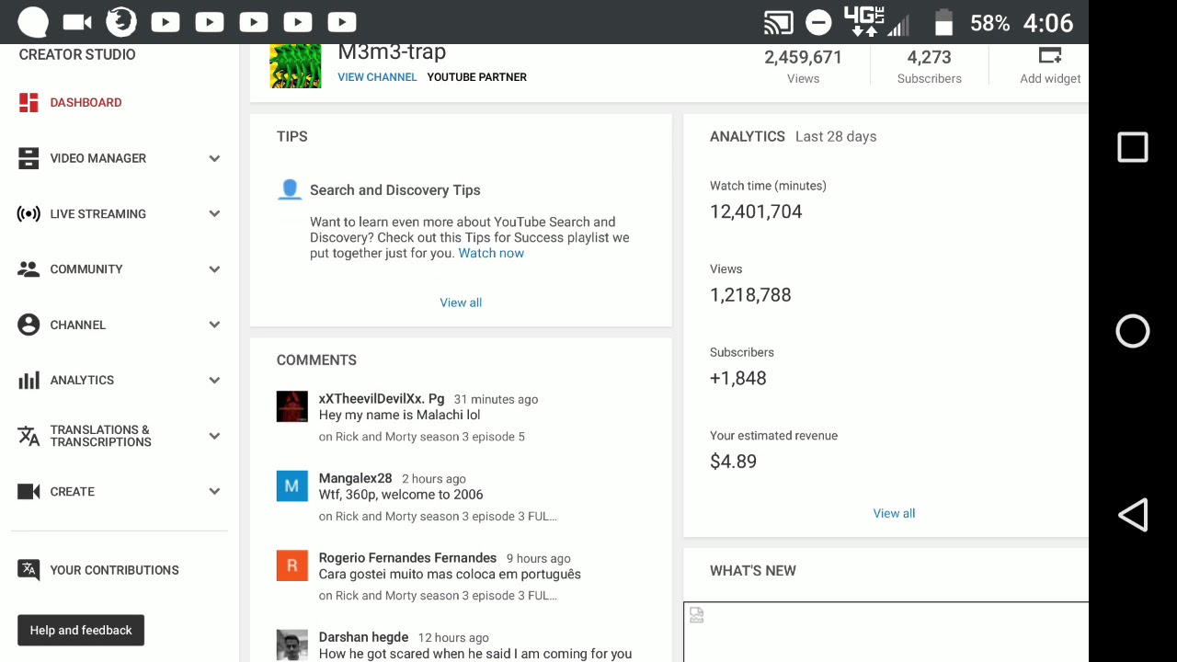
Task: Tap the battery icon in status bar
Action: 943,22
